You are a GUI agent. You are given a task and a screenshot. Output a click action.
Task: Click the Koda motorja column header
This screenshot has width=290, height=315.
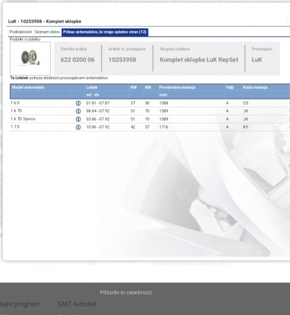255,87
